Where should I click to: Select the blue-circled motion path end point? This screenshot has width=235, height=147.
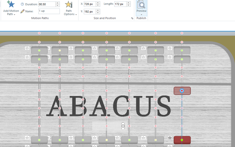pos(182,90)
